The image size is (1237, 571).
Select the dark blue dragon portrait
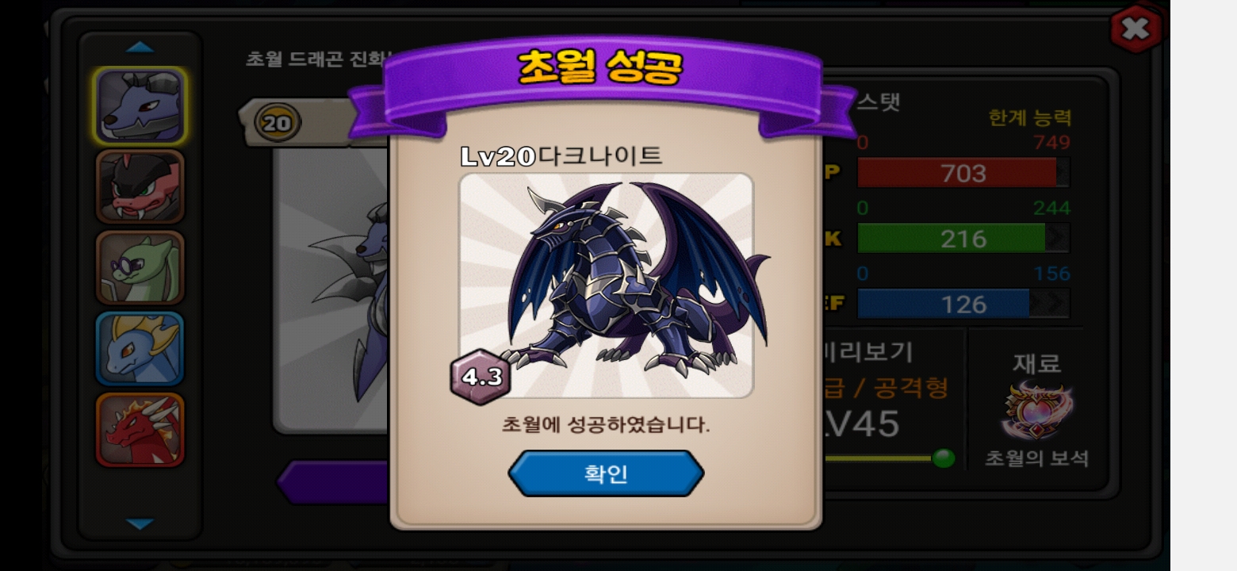[140, 105]
